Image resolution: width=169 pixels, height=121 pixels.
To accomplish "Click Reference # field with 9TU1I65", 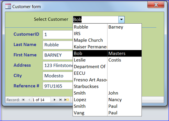I will [x=58, y=86].
